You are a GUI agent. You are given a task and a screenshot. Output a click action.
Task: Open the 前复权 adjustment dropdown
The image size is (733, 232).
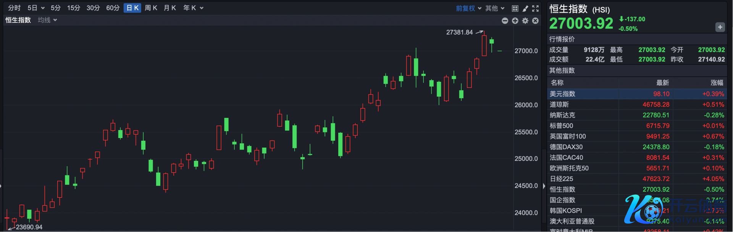[x=468, y=8]
